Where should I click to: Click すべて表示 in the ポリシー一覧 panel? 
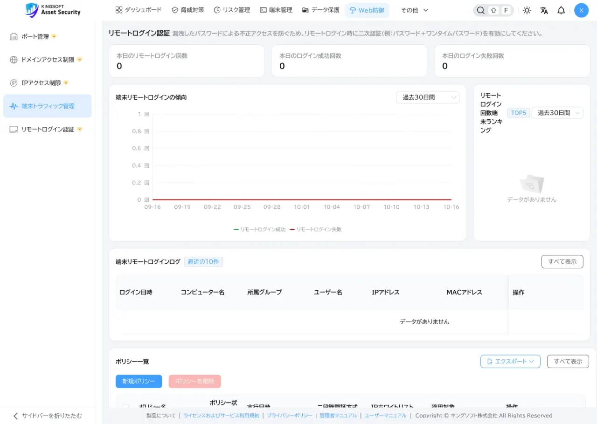(568, 362)
